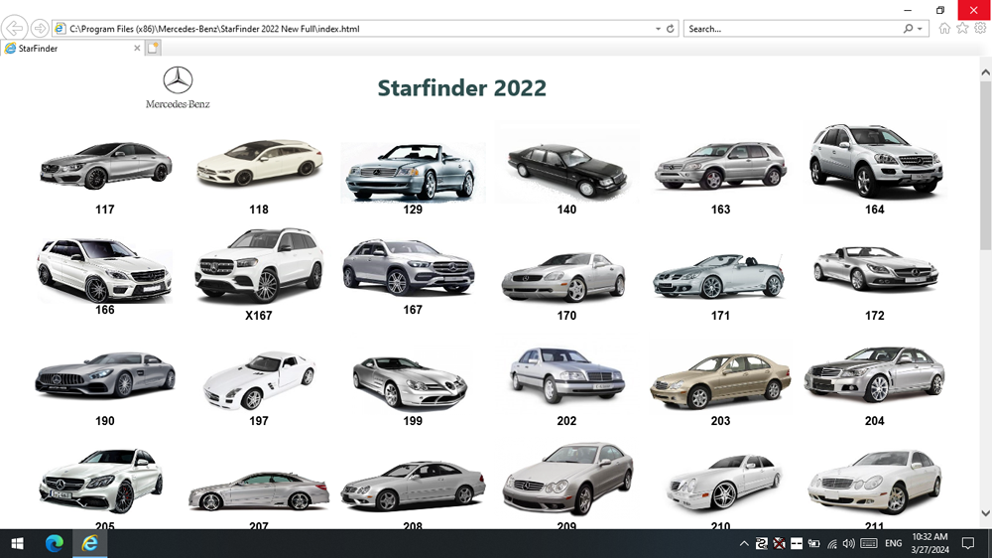Go back with the browser Back arrow

pyautogui.click(x=14, y=29)
